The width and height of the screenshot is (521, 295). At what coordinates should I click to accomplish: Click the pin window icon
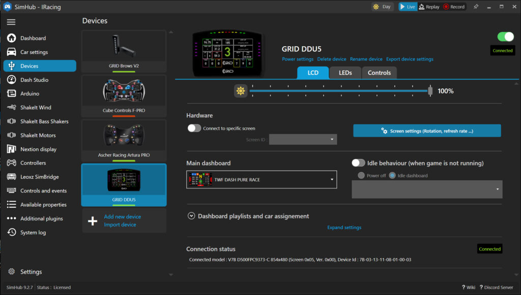(x=476, y=7)
